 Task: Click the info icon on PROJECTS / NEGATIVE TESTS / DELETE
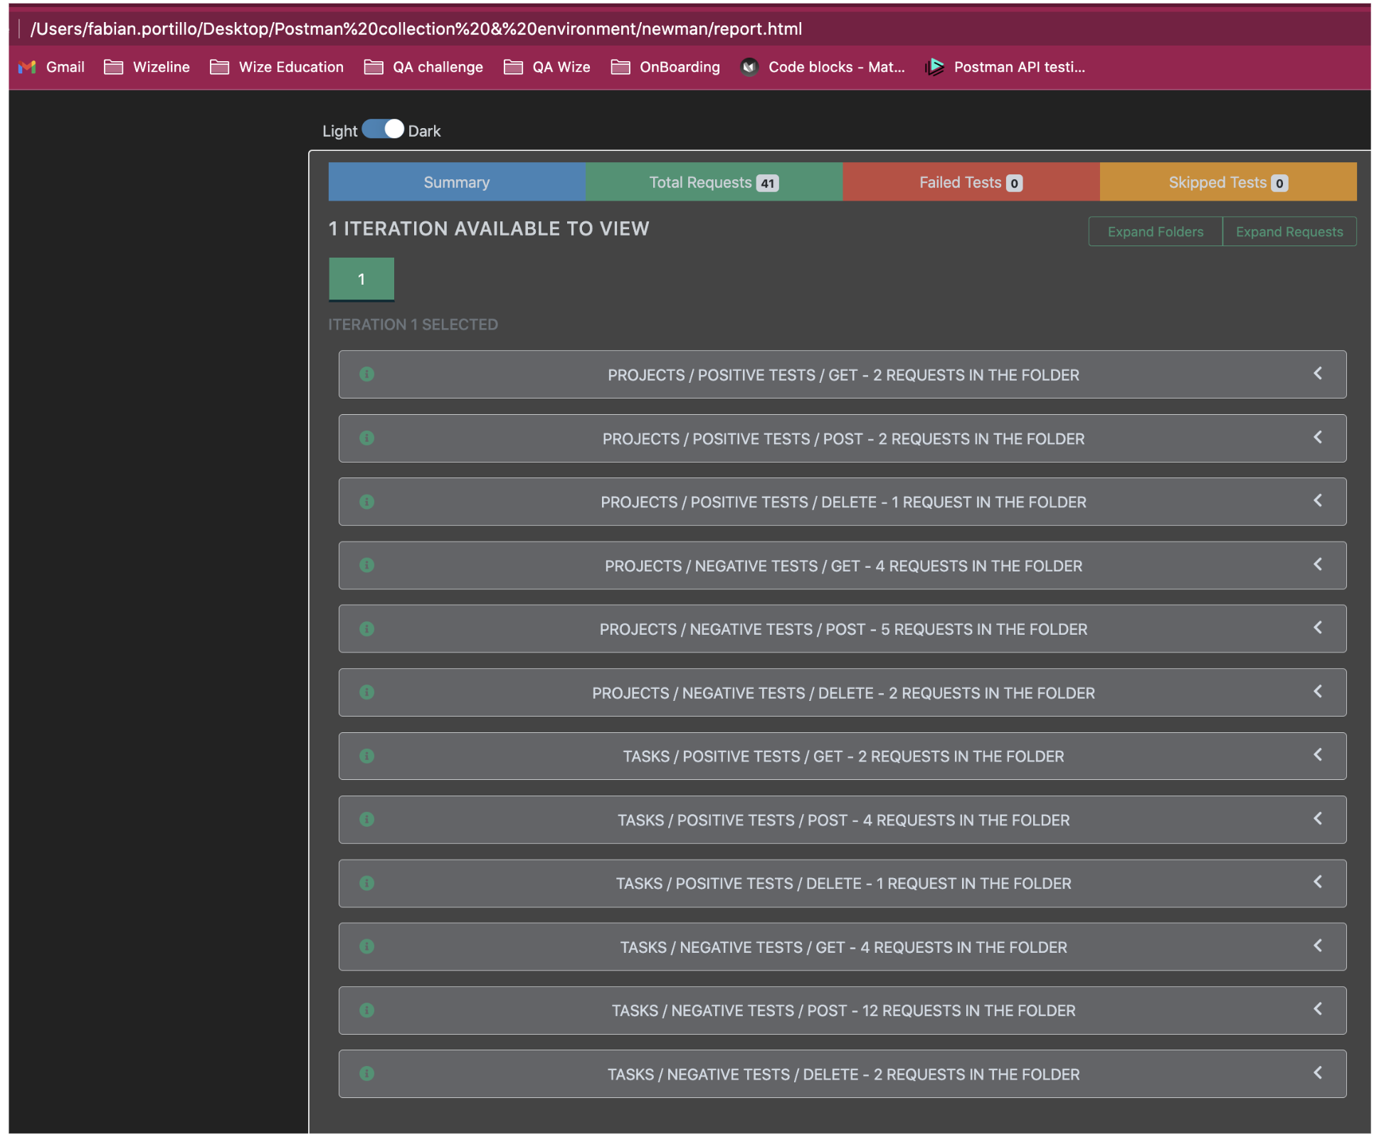point(367,692)
